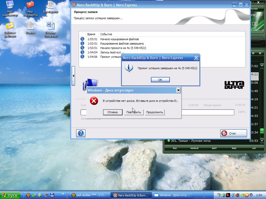Open the ADD menu in the player playlist
The image size is (266, 199).
[175, 148]
